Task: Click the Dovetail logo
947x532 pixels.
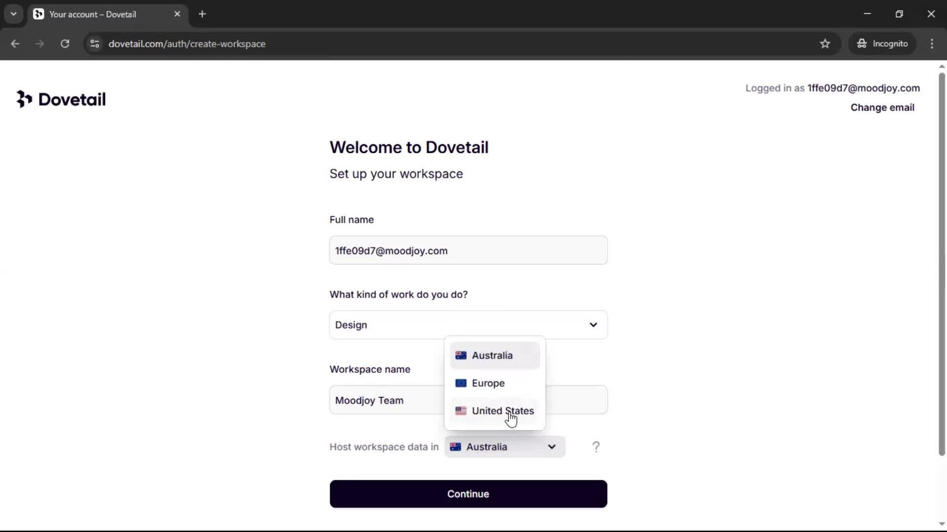Action: click(61, 99)
